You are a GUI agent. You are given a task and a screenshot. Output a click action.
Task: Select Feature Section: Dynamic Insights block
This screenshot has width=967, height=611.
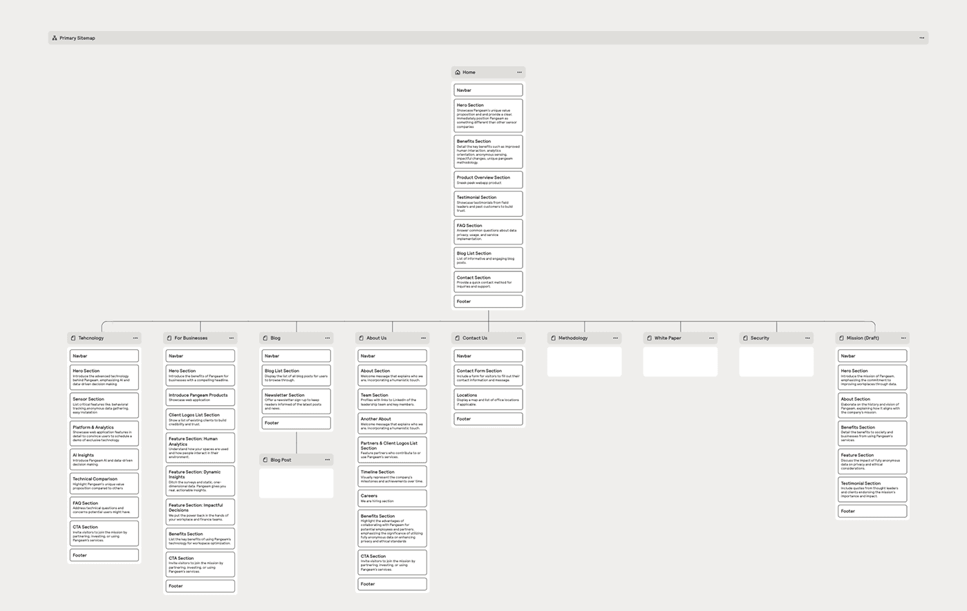pyautogui.click(x=200, y=481)
